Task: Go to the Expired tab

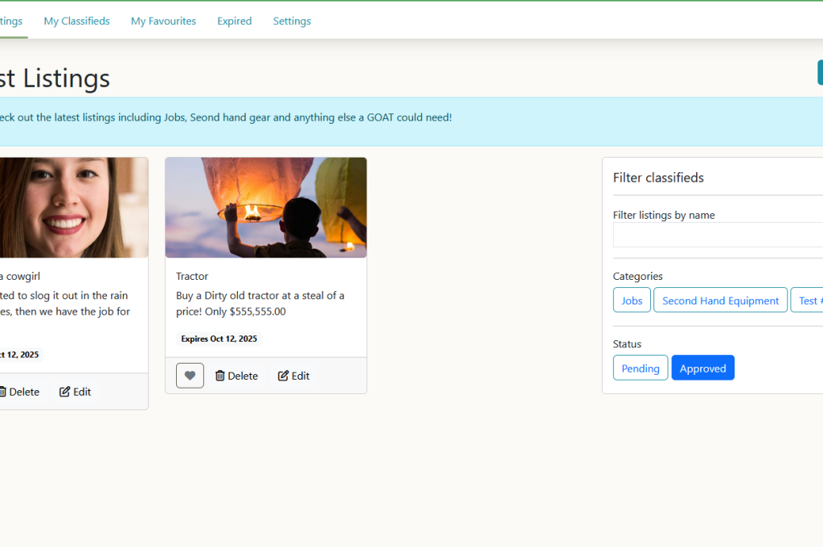Action: [234, 21]
